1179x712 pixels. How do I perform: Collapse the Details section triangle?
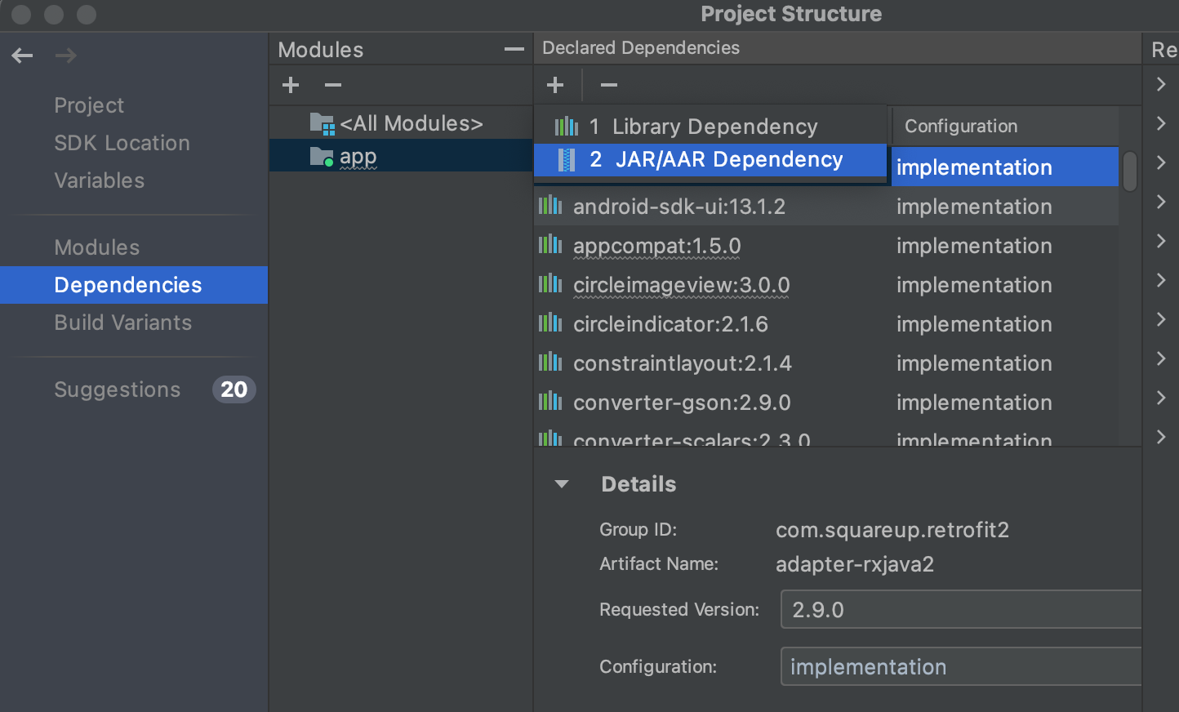pos(562,484)
